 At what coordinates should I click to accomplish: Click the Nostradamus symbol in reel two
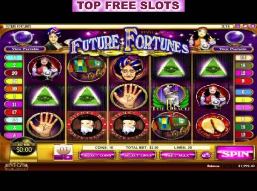click(x=87, y=126)
